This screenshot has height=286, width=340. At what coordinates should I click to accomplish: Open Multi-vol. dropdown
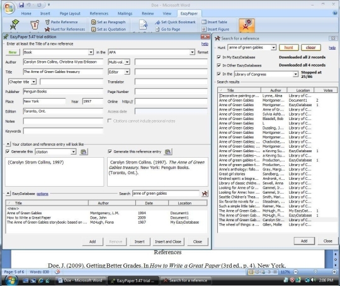[127, 62]
